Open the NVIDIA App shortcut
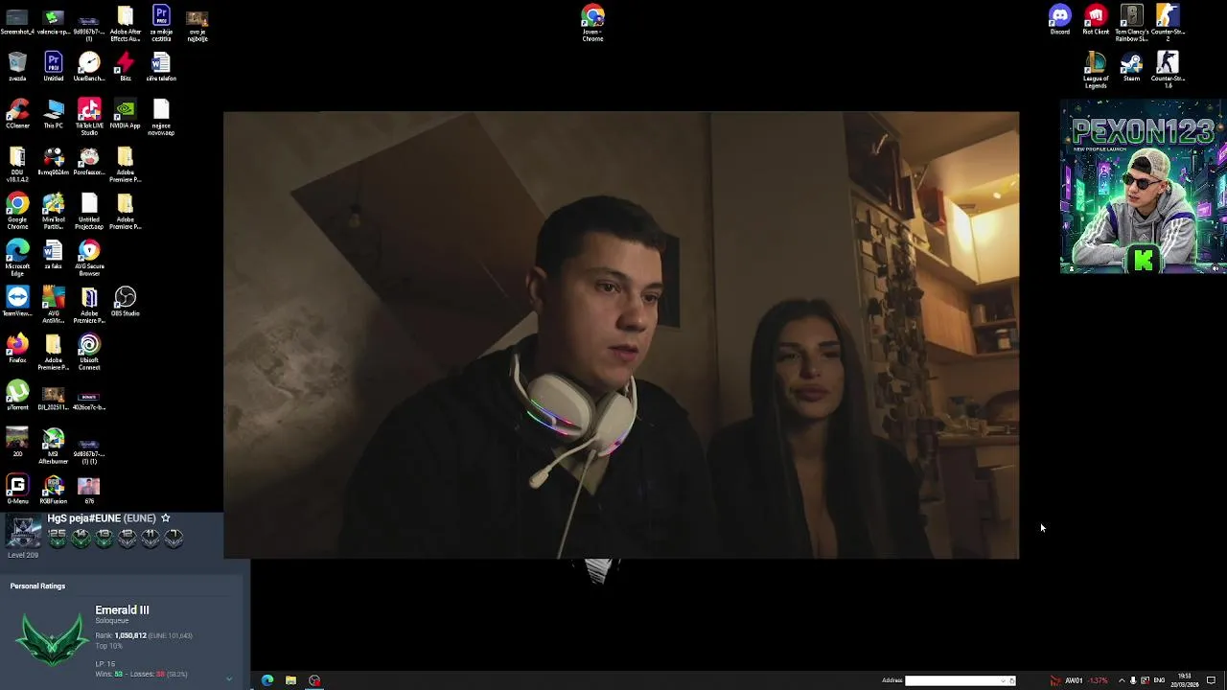Viewport: 1227px width, 690px height. pyautogui.click(x=125, y=113)
